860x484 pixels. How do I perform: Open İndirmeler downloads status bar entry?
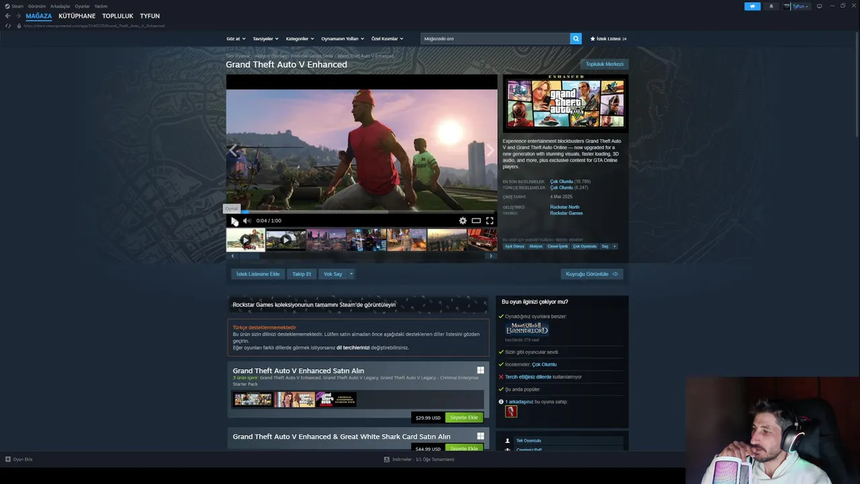[x=419, y=459]
